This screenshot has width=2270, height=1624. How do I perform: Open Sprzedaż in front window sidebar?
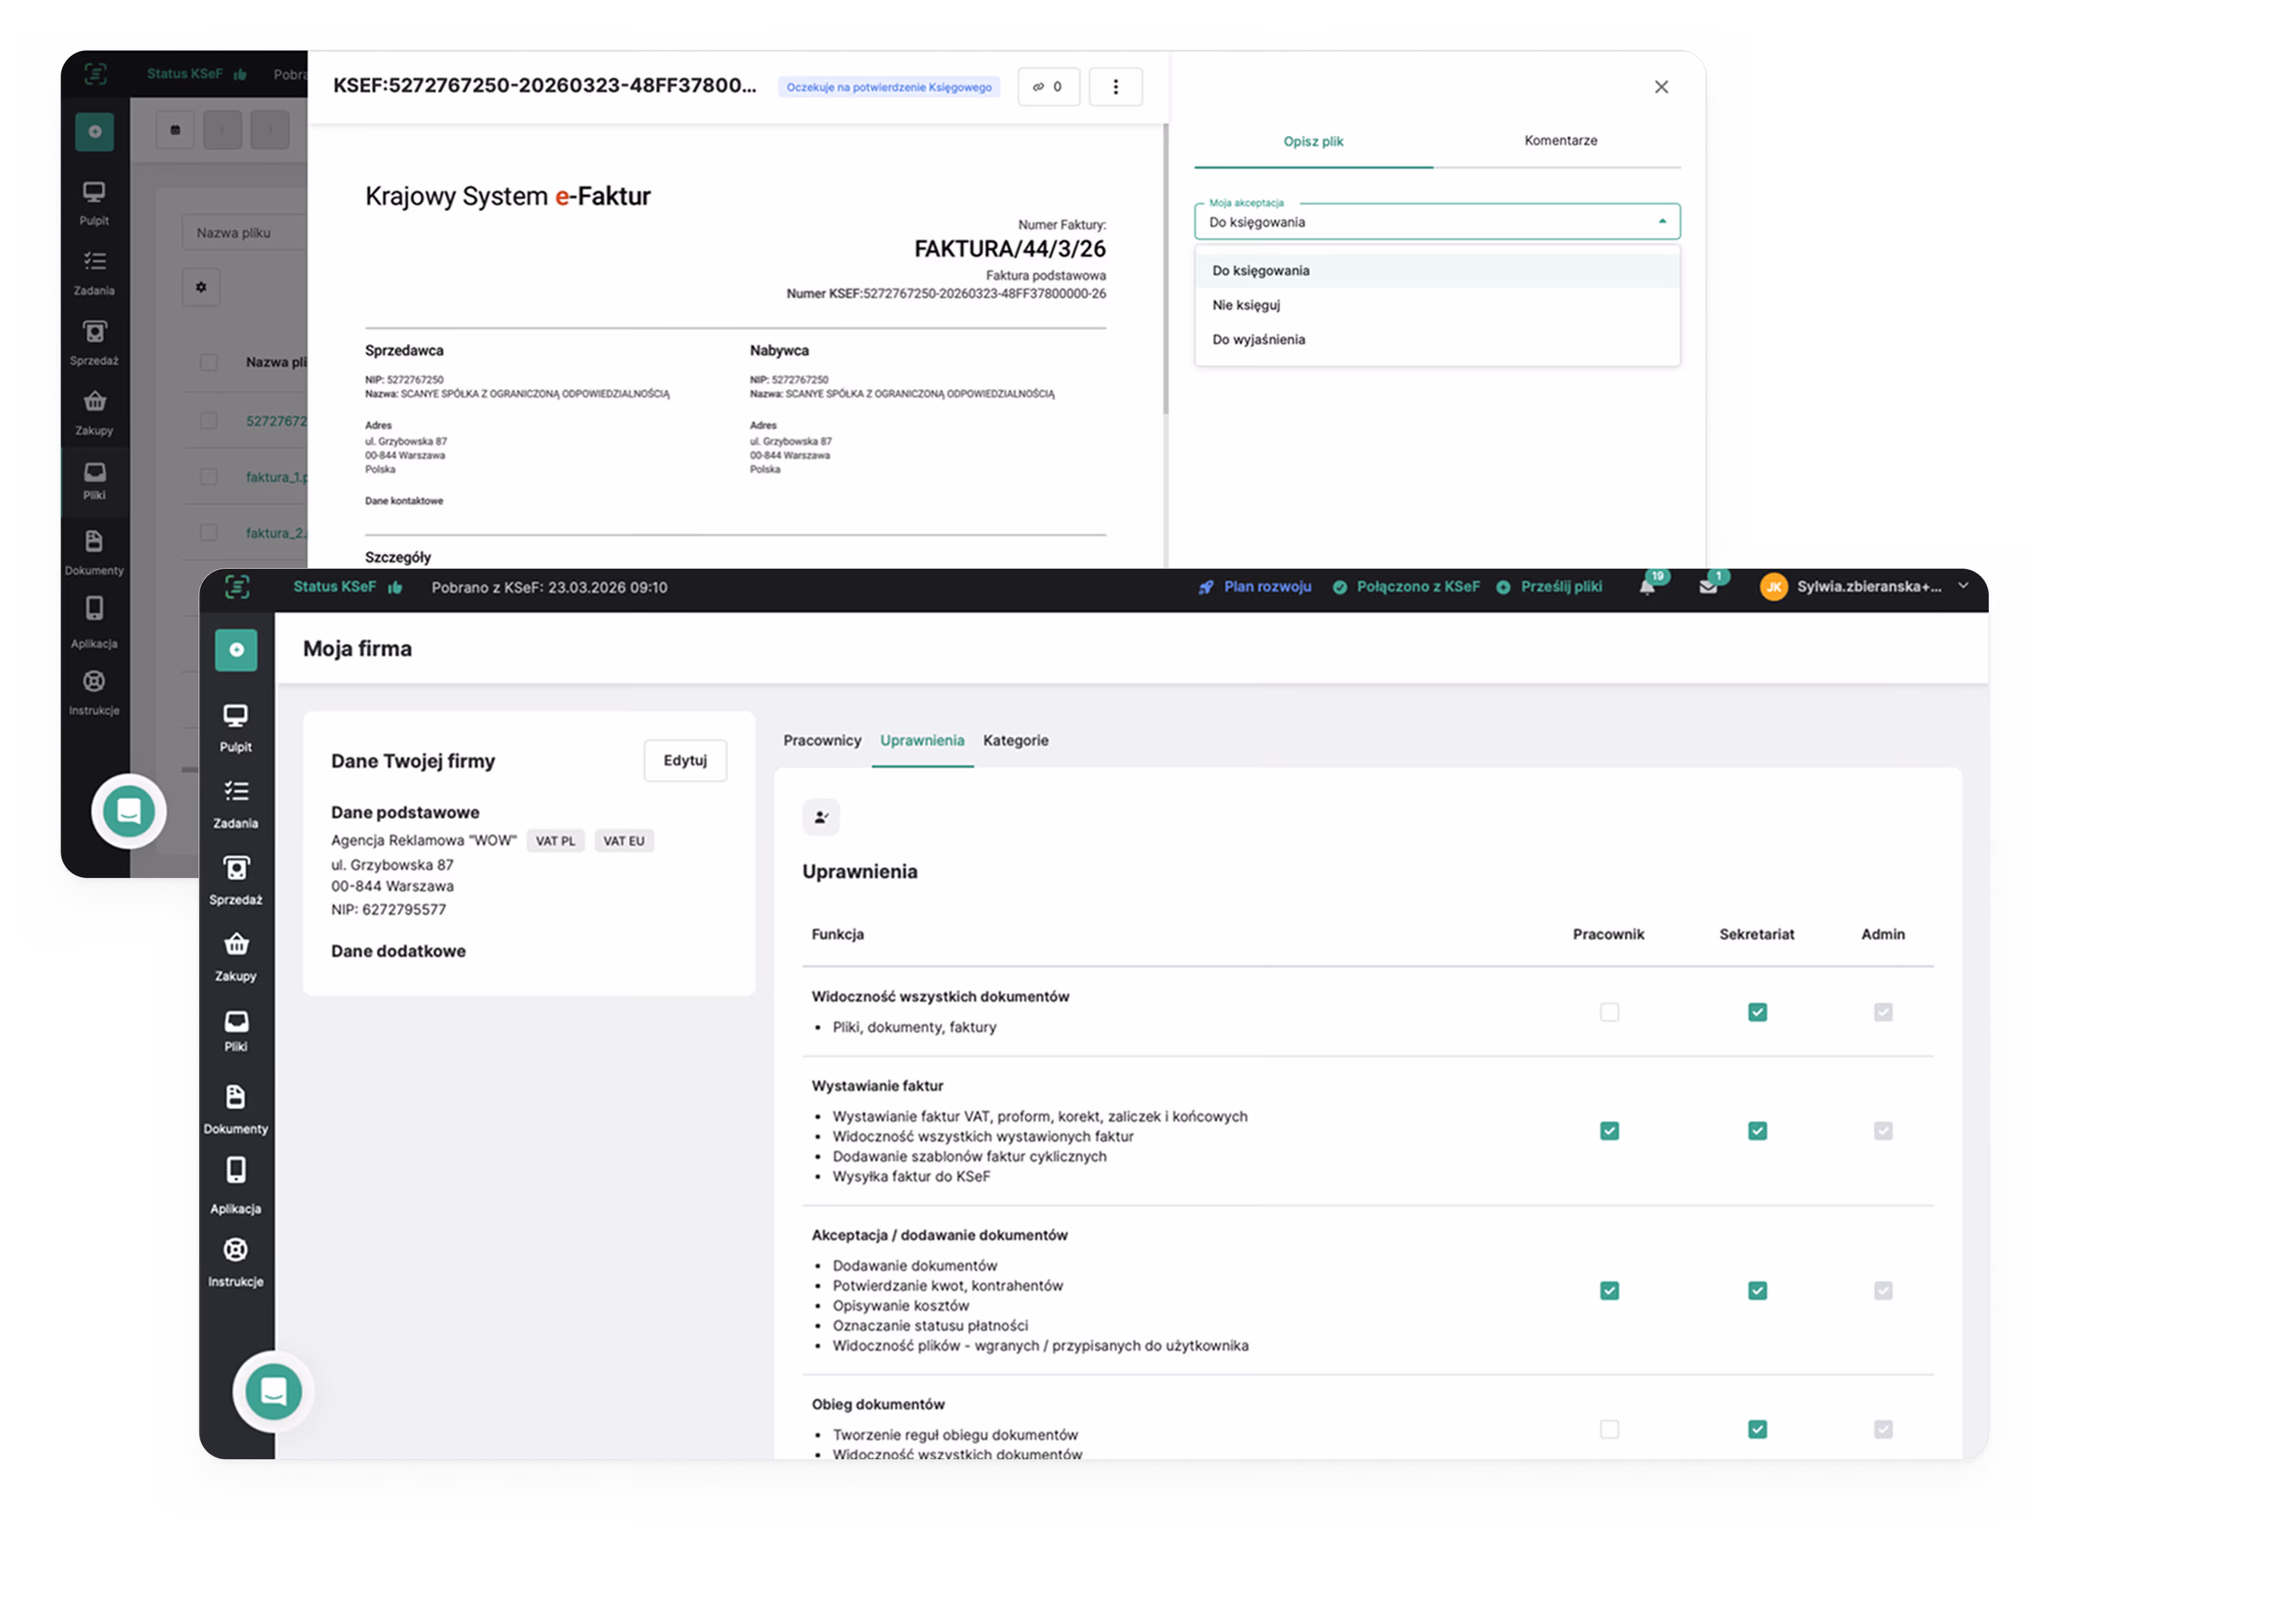(x=236, y=880)
